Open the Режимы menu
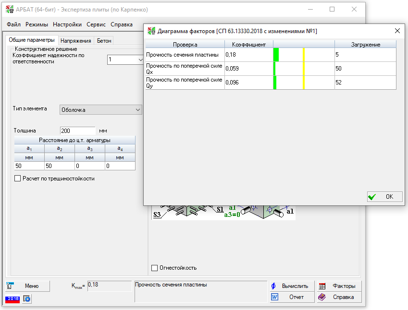 37,24
